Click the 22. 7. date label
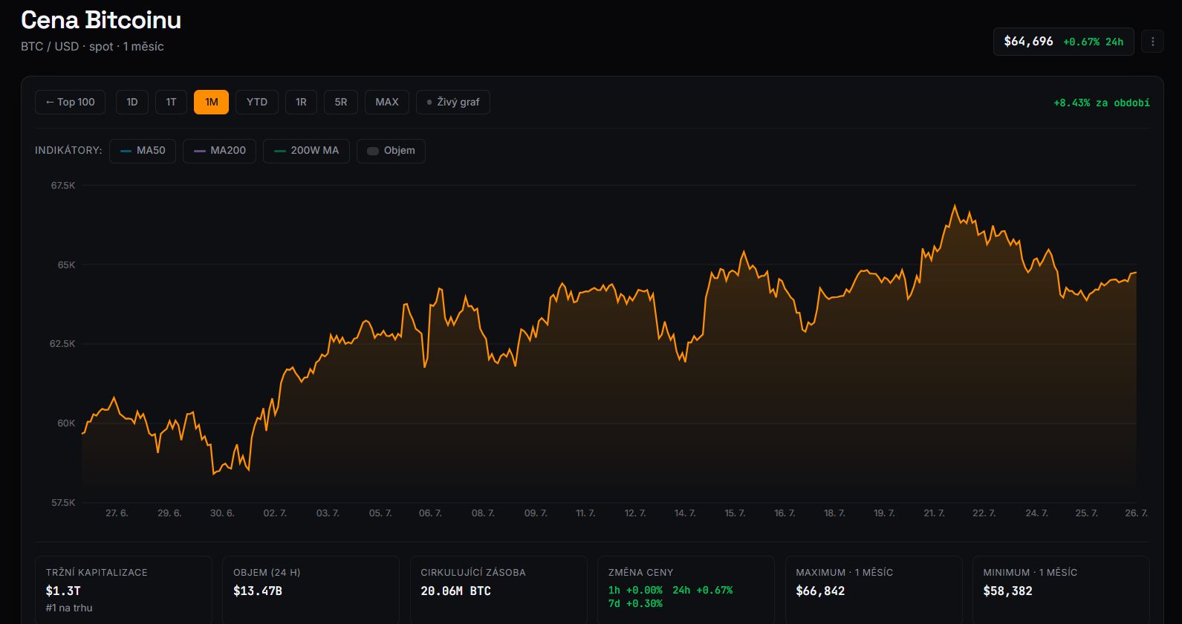This screenshot has height=624, width=1182. point(984,513)
